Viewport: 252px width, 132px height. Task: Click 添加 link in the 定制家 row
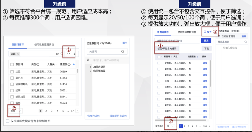(205, 63)
